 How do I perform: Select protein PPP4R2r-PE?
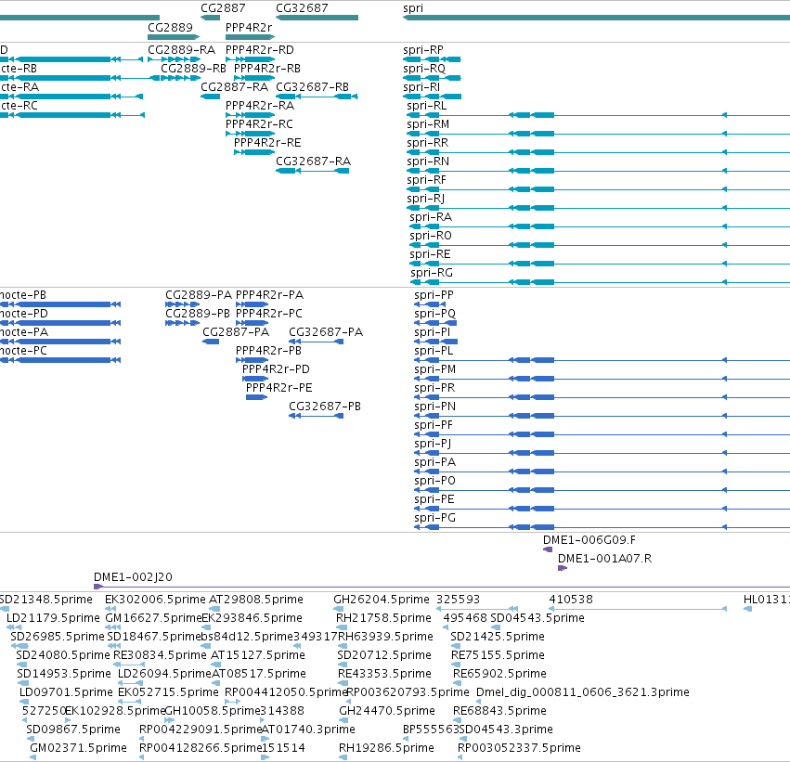tap(279, 388)
